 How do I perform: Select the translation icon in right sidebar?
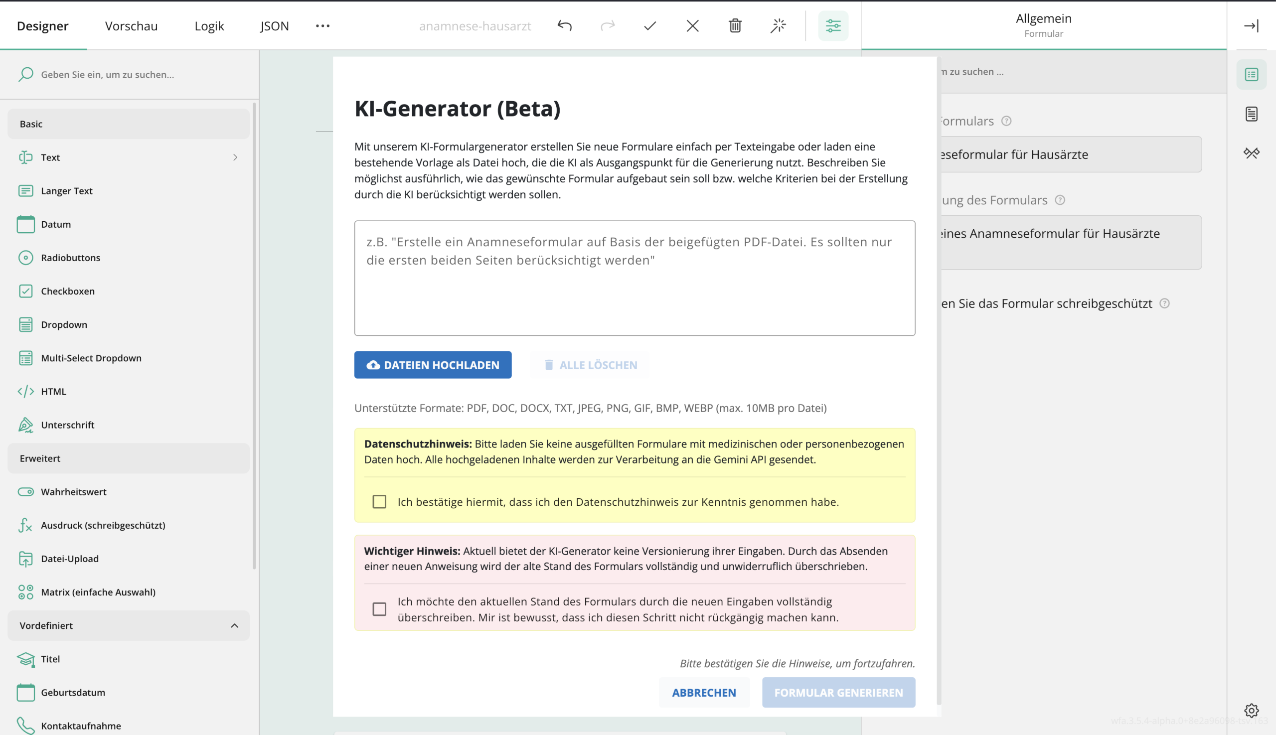1251,153
